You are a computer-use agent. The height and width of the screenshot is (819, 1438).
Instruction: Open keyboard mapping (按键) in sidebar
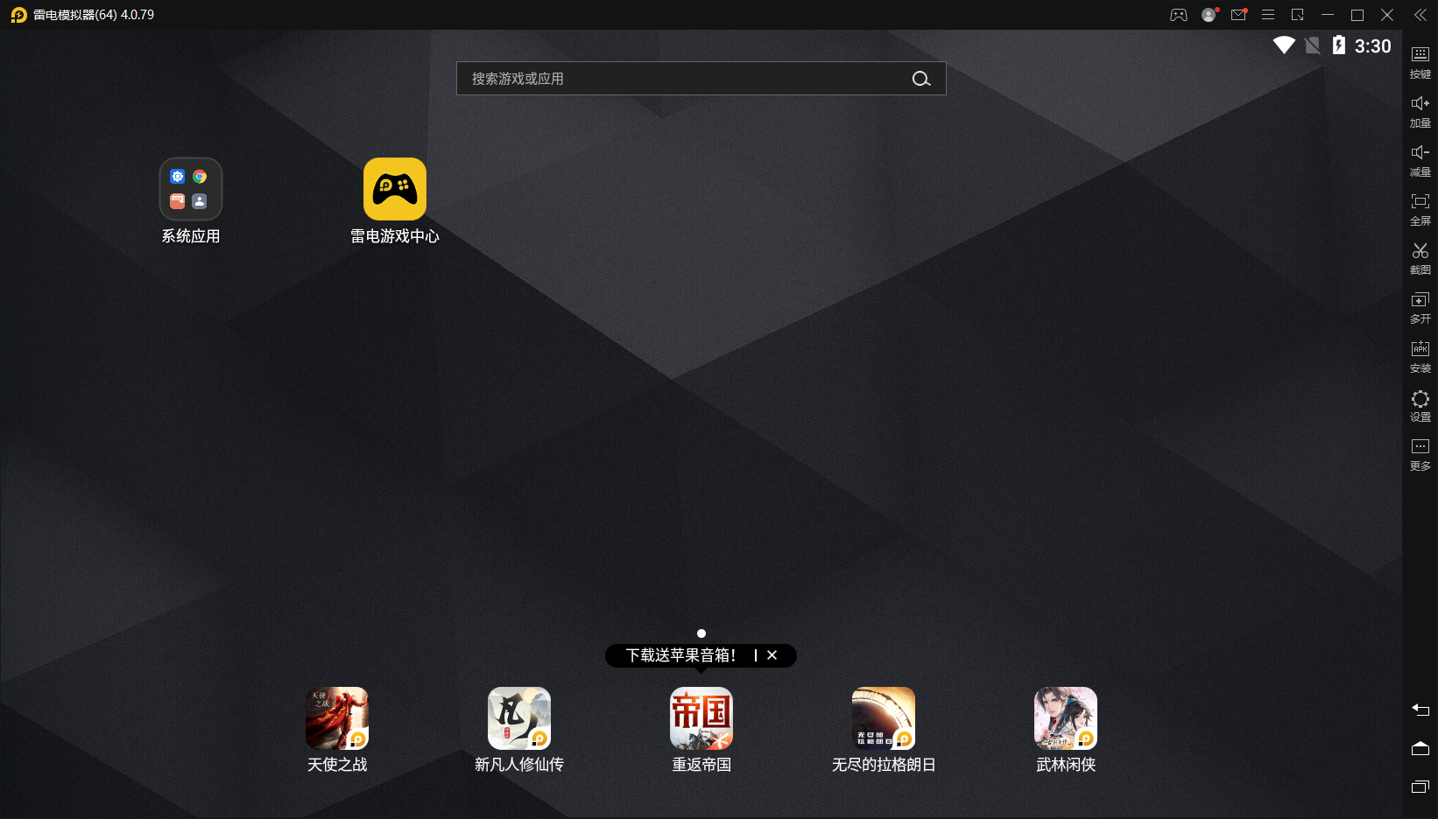pyautogui.click(x=1420, y=63)
